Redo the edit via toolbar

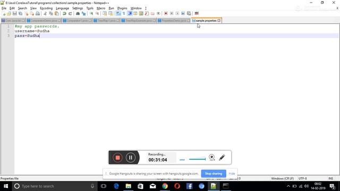click(70, 13)
